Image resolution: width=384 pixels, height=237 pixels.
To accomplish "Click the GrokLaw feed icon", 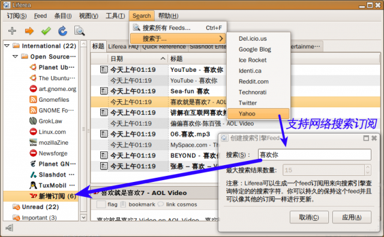I will (x=33, y=121).
